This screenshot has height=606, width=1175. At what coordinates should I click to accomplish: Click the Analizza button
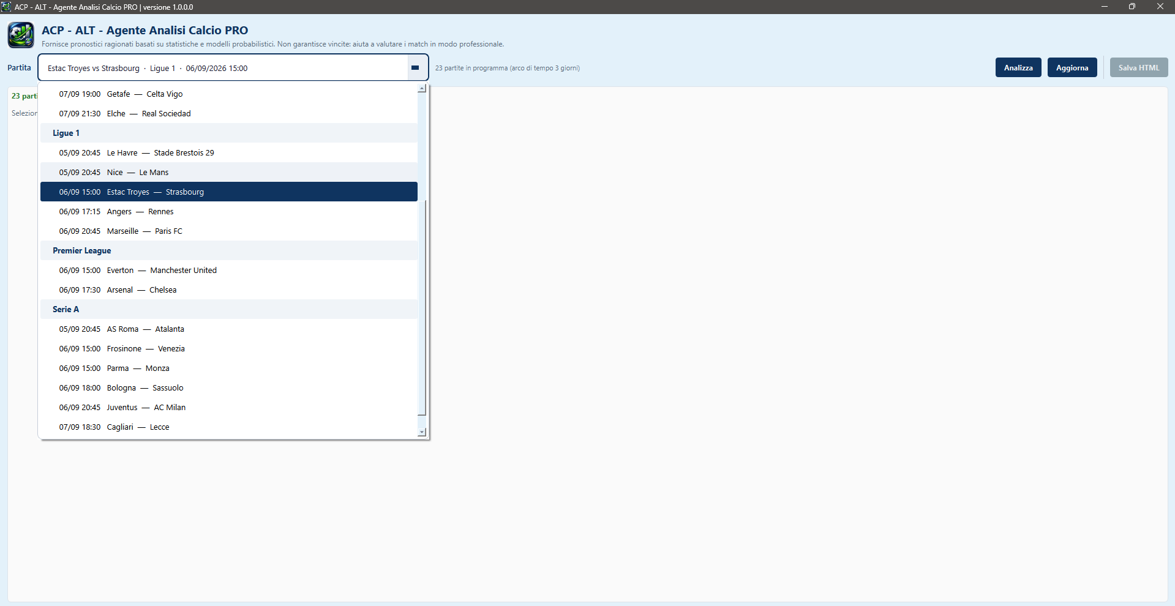pos(1018,67)
